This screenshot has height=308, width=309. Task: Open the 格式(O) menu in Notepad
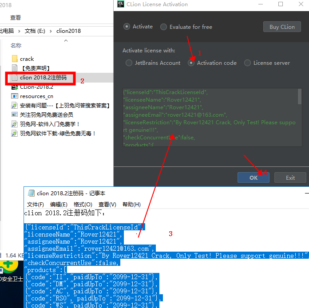point(83,205)
